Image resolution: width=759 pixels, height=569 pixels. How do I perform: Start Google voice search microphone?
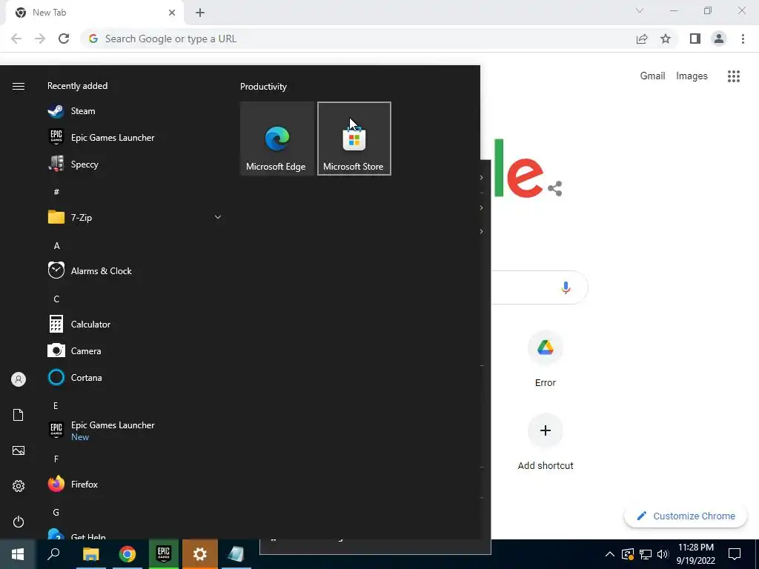(x=566, y=287)
